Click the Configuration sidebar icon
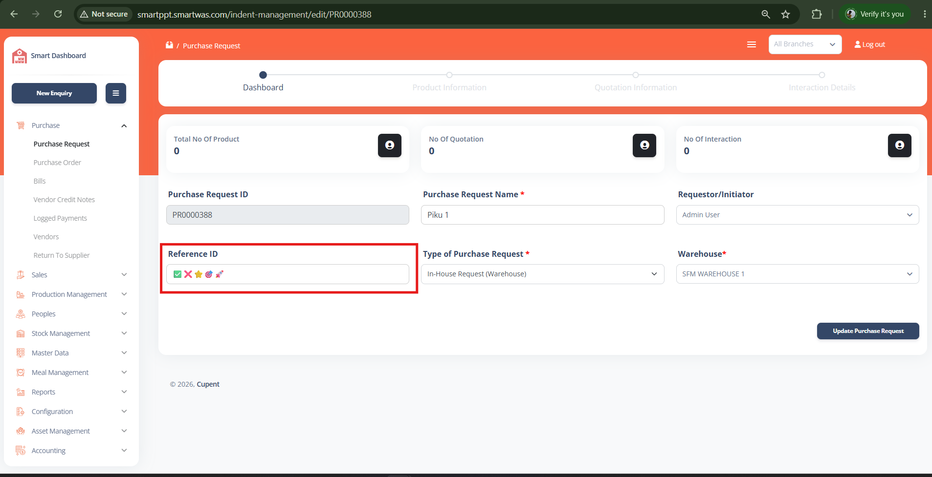Screen dimensions: 932x477 (21, 412)
